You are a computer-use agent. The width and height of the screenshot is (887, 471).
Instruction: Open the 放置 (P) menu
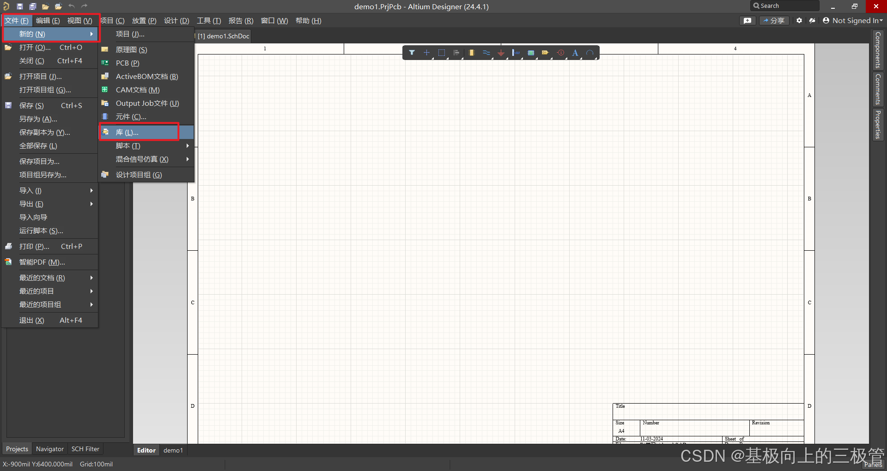pos(144,20)
